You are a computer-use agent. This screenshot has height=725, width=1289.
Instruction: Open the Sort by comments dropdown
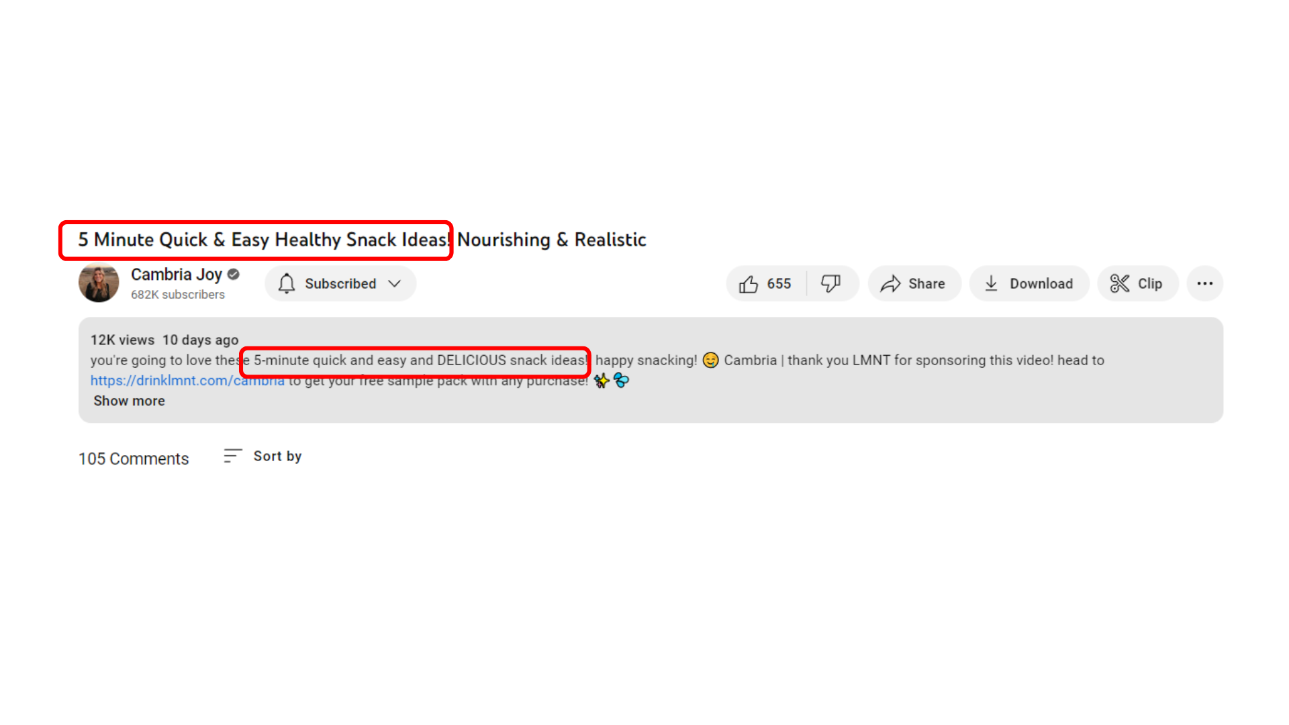point(262,456)
